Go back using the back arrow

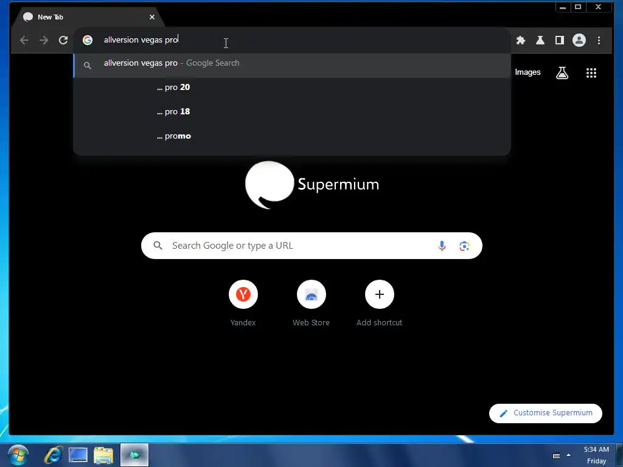[x=24, y=40]
